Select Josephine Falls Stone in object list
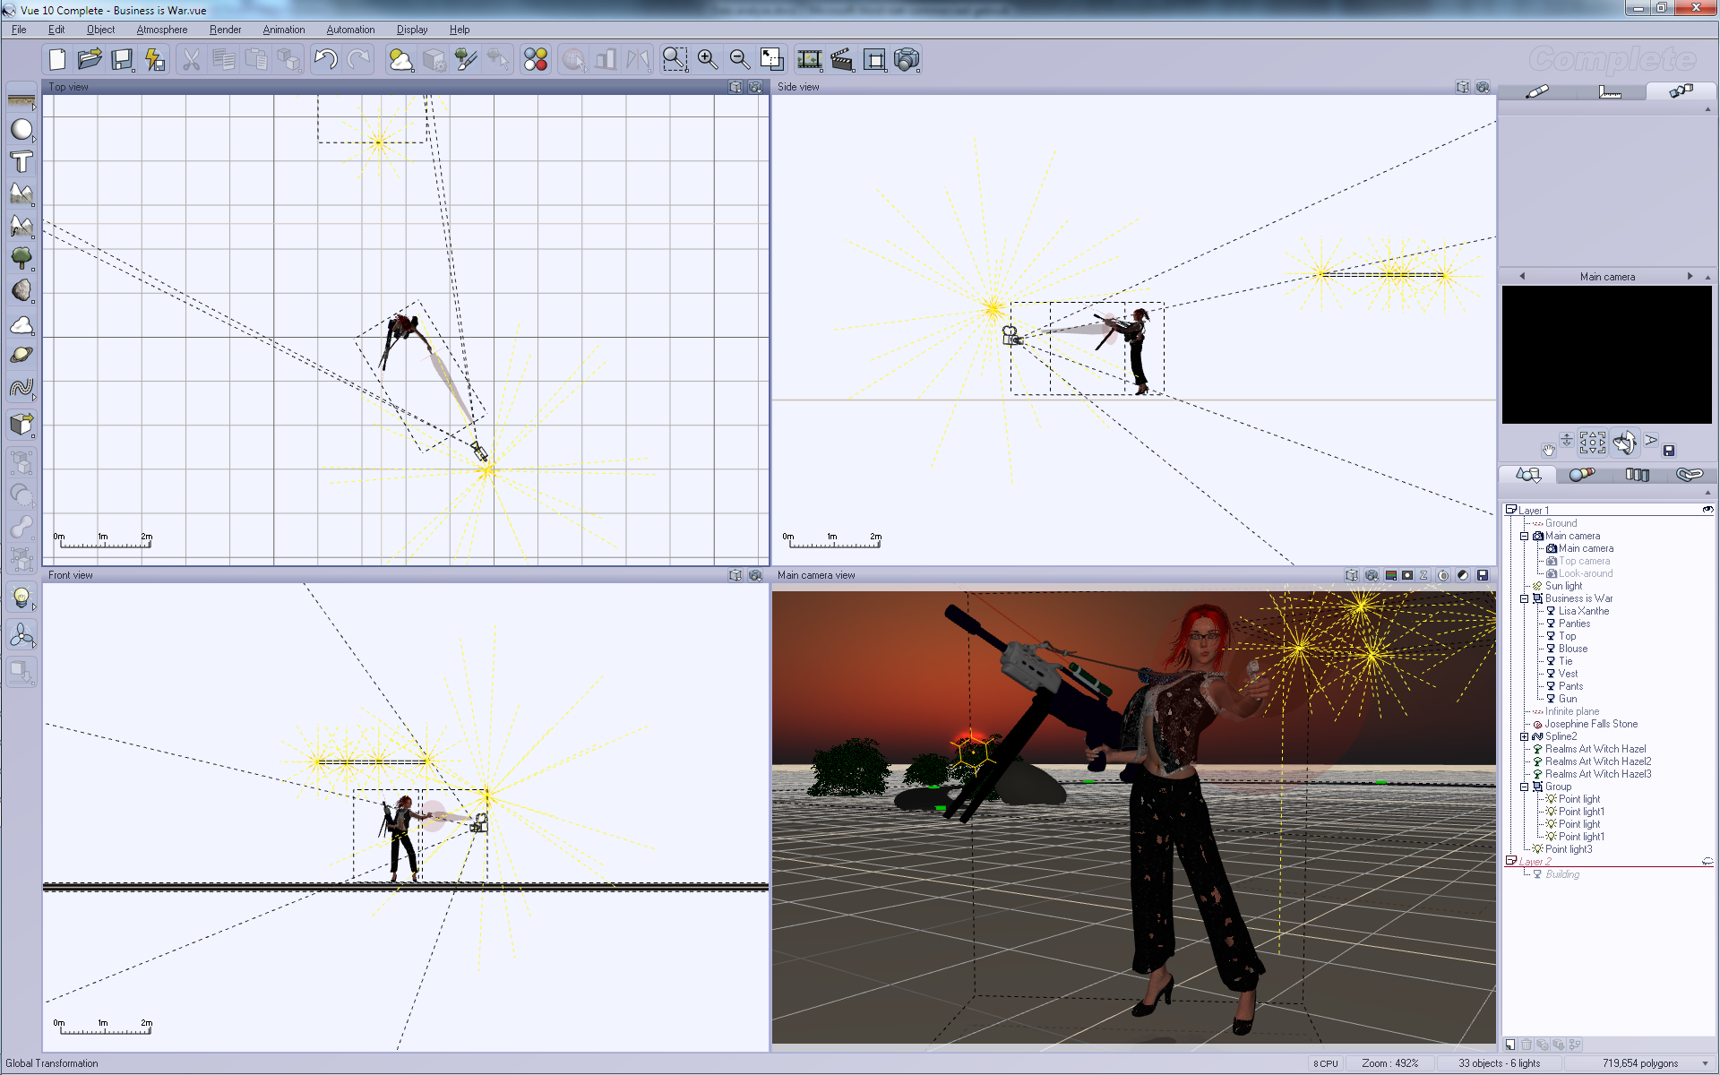 (x=1590, y=724)
